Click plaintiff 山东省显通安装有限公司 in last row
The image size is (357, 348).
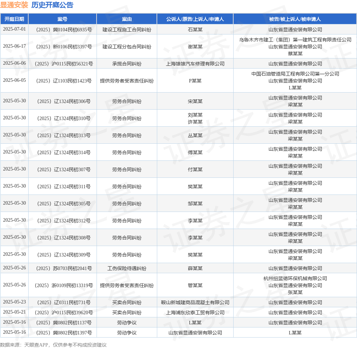(195, 333)
